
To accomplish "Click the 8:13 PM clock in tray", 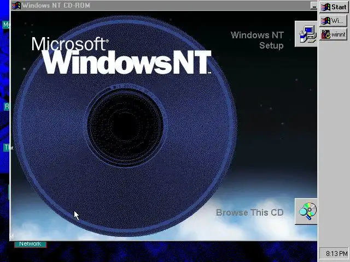I will tap(334, 253).
